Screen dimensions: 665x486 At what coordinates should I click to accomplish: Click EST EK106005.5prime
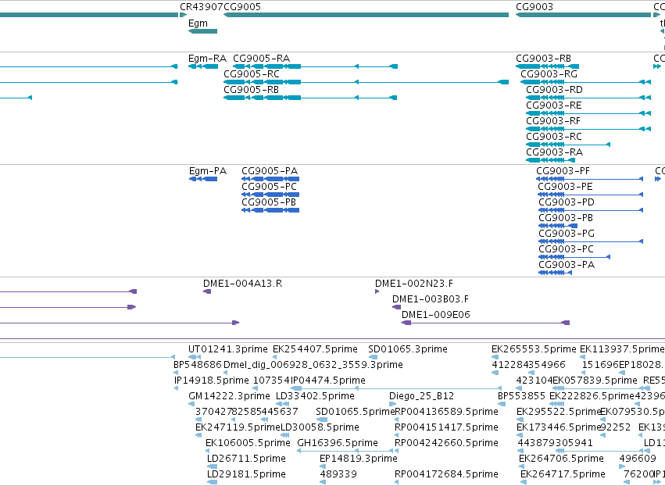coord(248,444)
